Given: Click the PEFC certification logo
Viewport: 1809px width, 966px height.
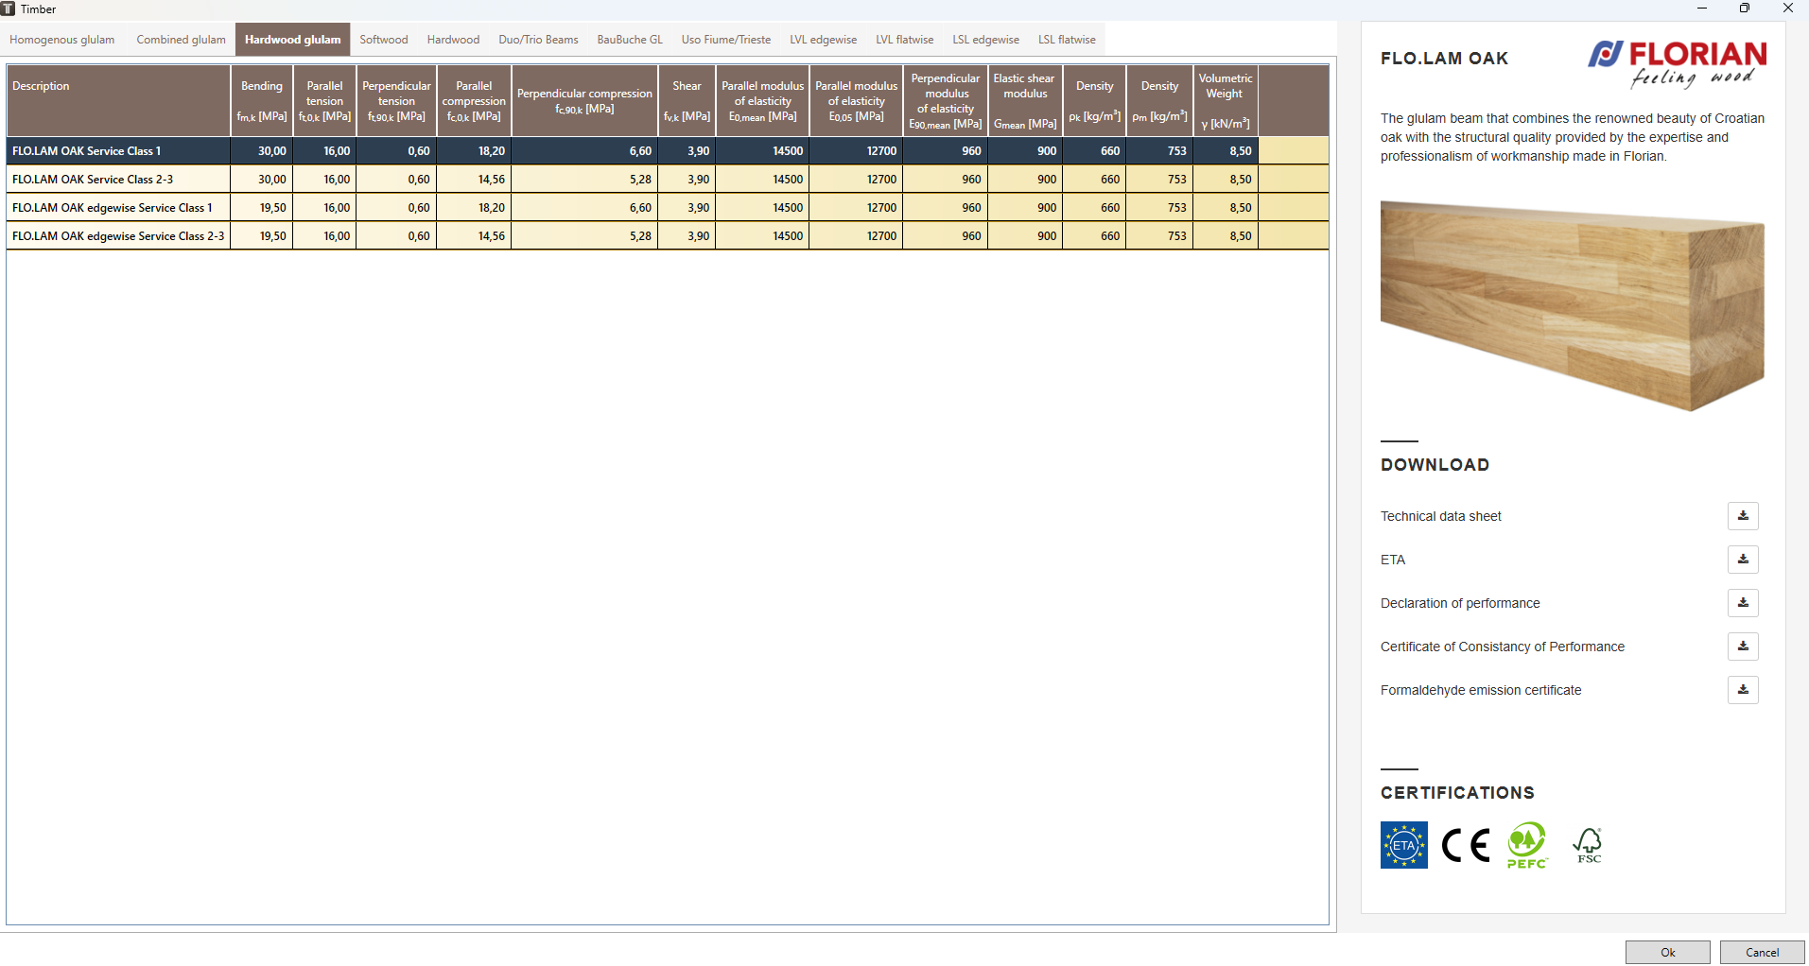Looking at the screenshot, I should (x=1527, y=845).
